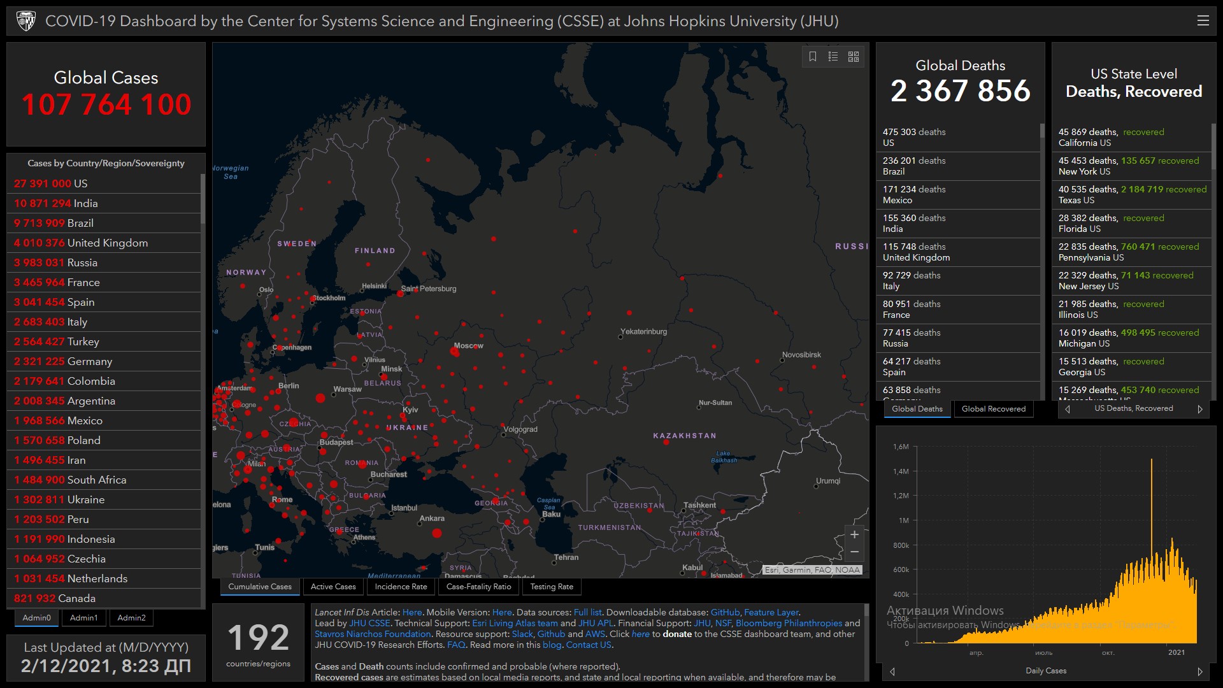Click the Johns Hopkins shield logo
The image size is (1223, 688).
[26, 21]
